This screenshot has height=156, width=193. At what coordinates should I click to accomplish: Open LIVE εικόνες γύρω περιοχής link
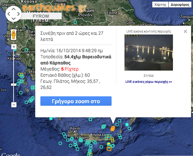pyautogui.click(x=149, y=82)
